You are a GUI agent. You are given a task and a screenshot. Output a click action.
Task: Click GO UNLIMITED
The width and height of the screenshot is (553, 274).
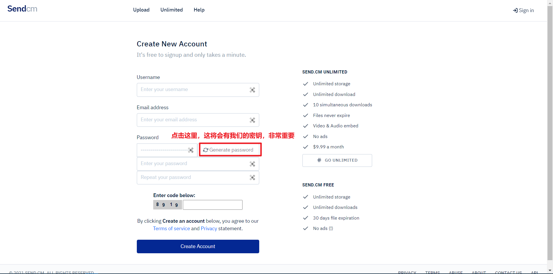(337, 160)
